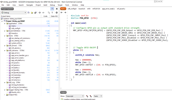The height and width of the screenshot is (100, 172).
Task: Open the Help menu
Action: click(x=83, y=5)
